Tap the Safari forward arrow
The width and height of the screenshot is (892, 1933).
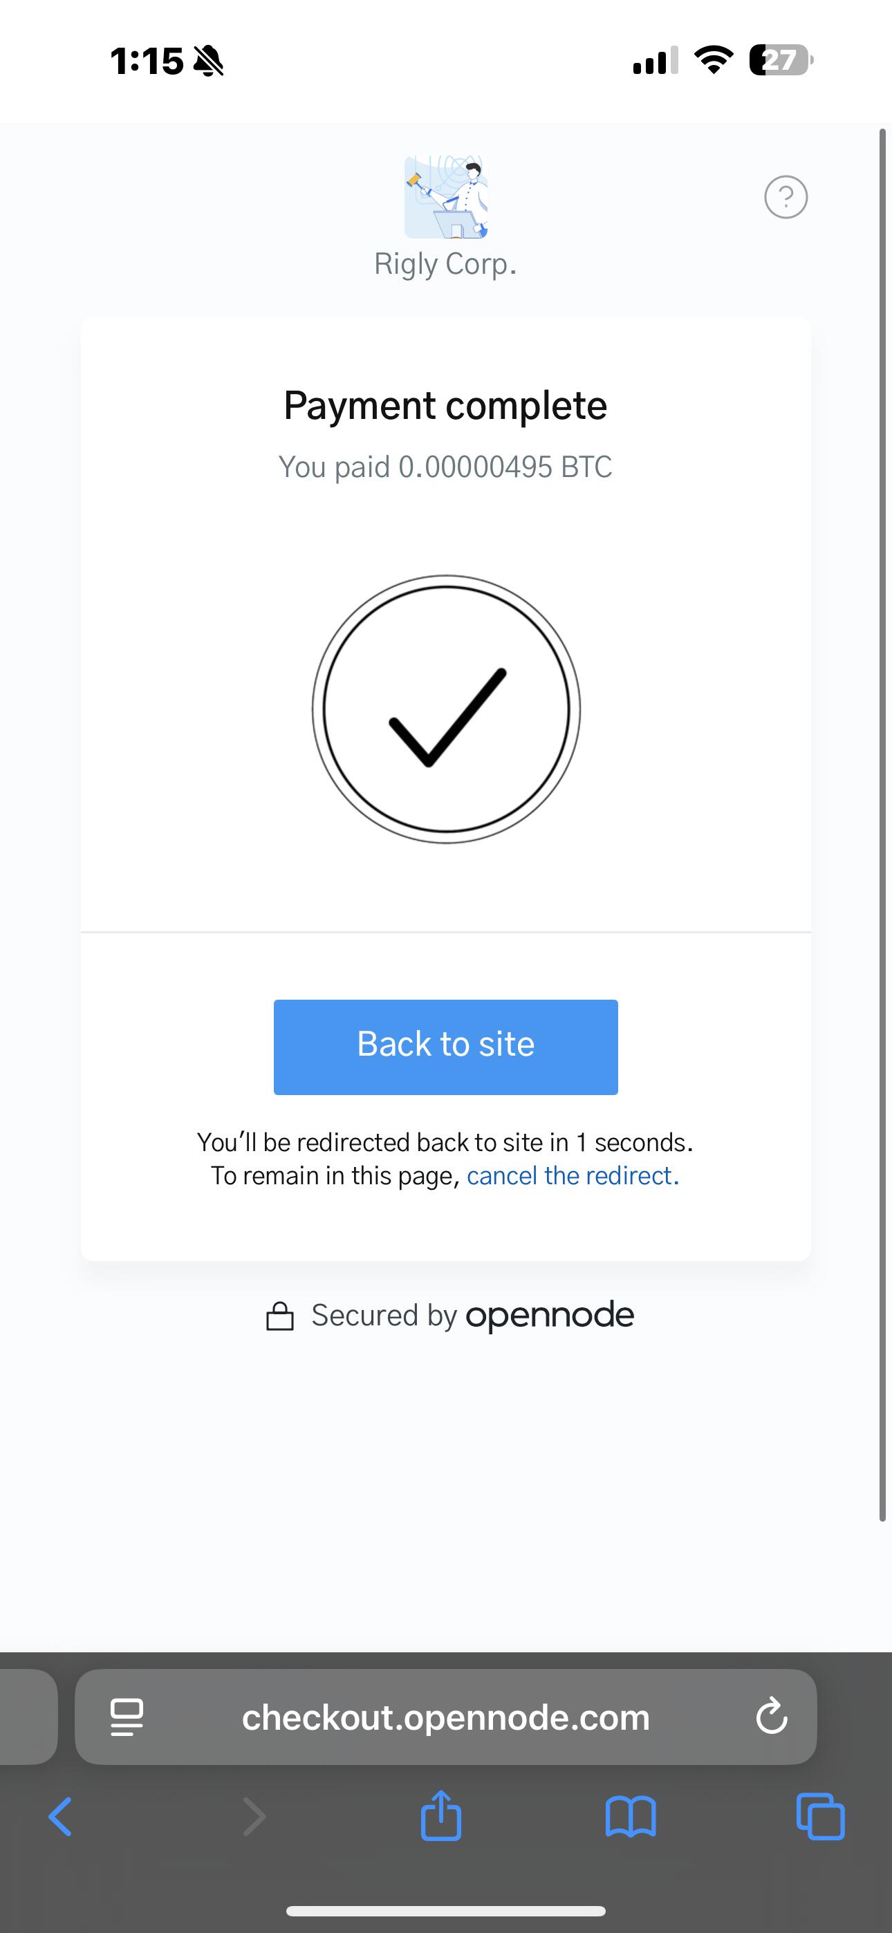(254, 1817)
